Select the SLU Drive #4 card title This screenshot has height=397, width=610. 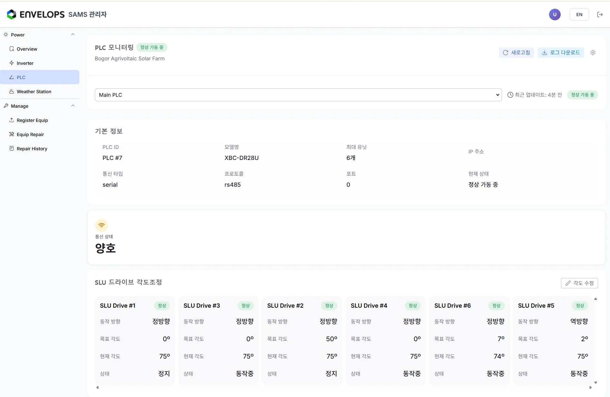point(369,306)
